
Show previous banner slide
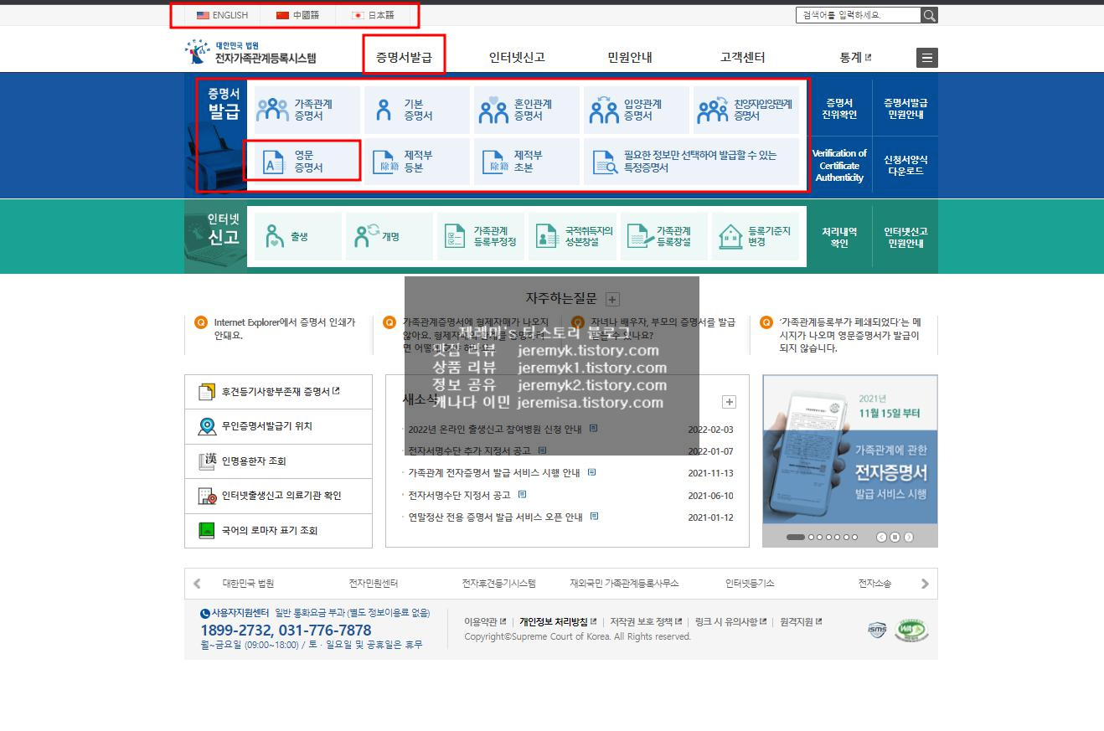881,538
